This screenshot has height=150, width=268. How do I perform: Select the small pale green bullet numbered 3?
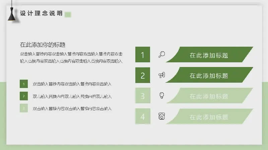[x=24, y=108]
